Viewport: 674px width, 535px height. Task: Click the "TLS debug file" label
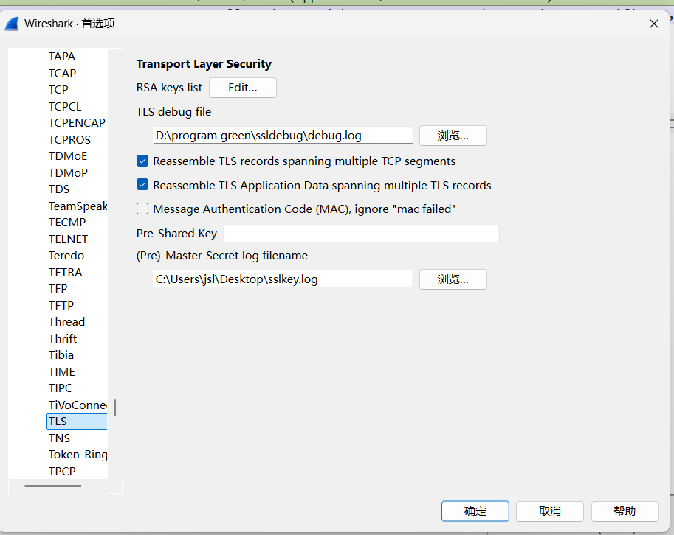click(173, 112)
